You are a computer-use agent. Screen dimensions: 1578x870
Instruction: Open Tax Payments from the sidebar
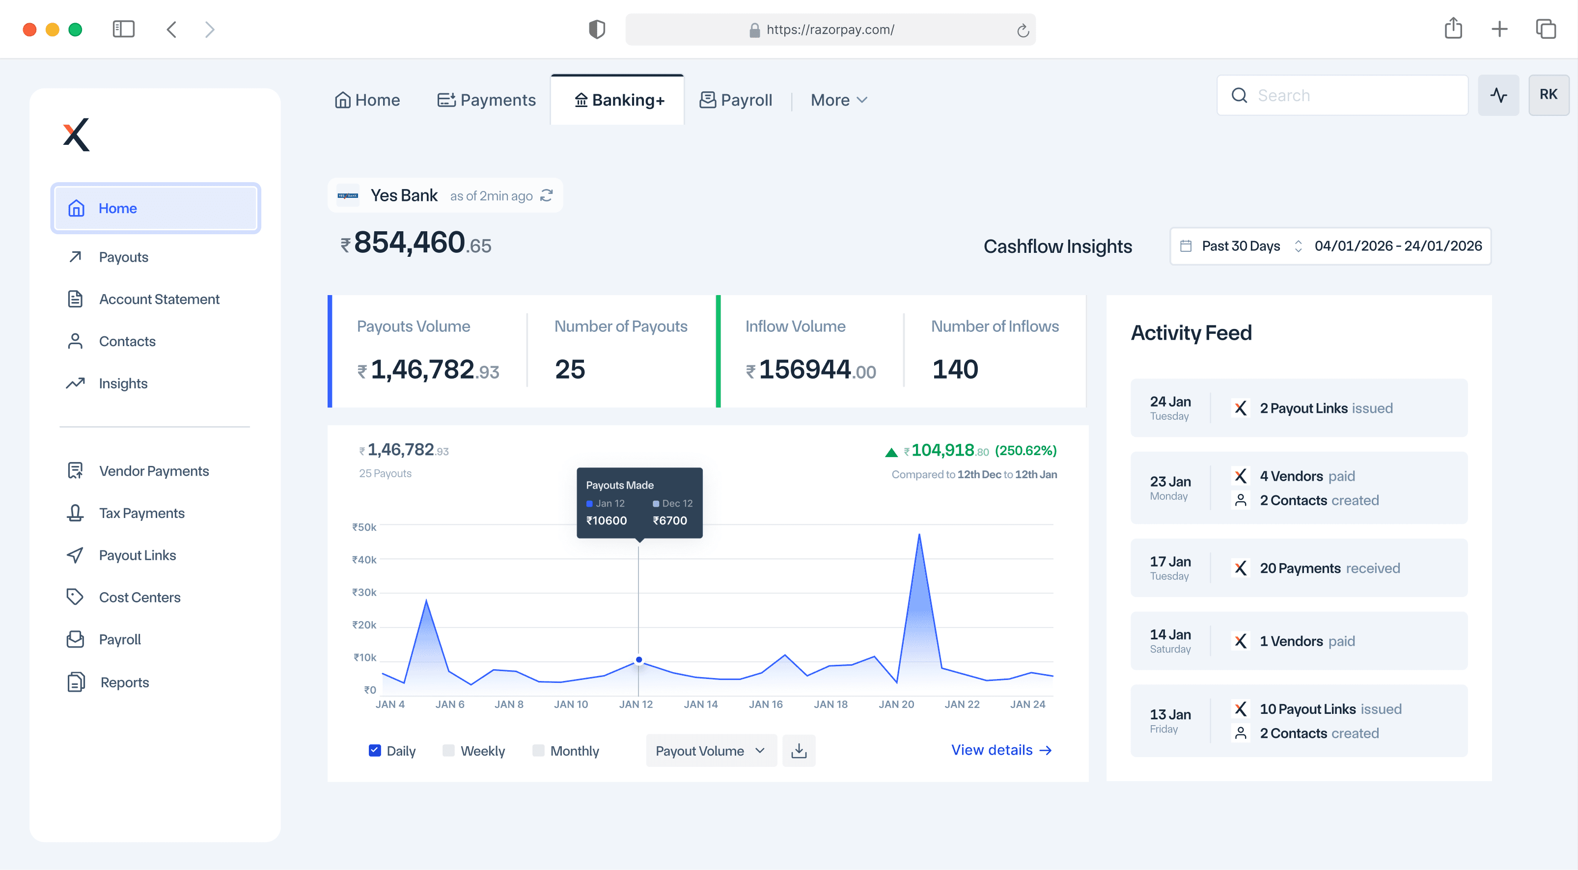point(141,513)
